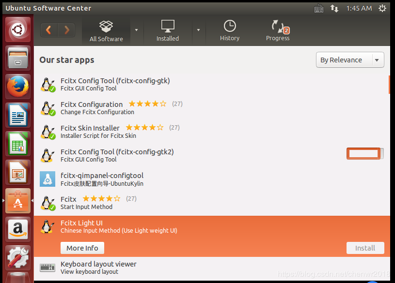Click the Fcitx Configuration penguin icon
395x283 pixels.
47,108
